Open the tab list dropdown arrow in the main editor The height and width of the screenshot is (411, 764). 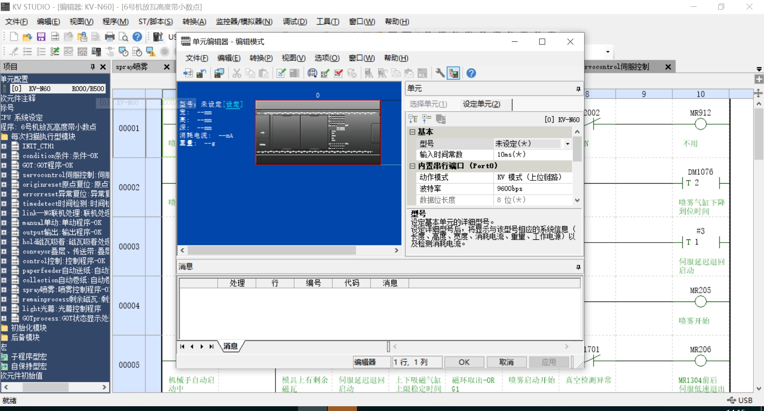(759, 69)
